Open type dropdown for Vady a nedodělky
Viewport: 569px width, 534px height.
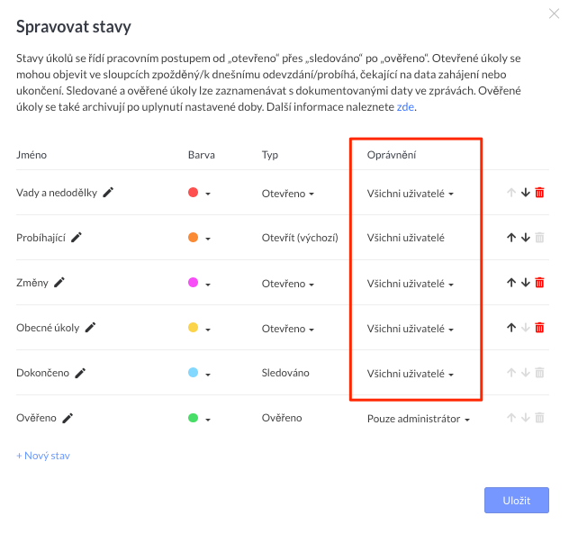[x=287, y=193]
